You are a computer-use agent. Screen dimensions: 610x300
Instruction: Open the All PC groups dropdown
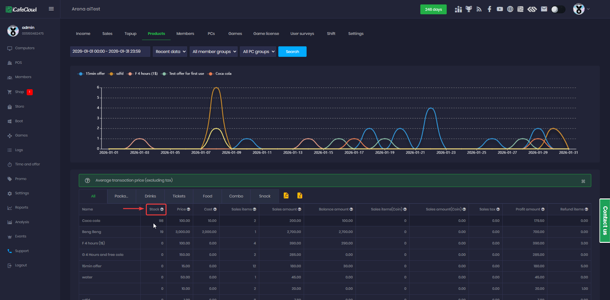click(258, 51)
